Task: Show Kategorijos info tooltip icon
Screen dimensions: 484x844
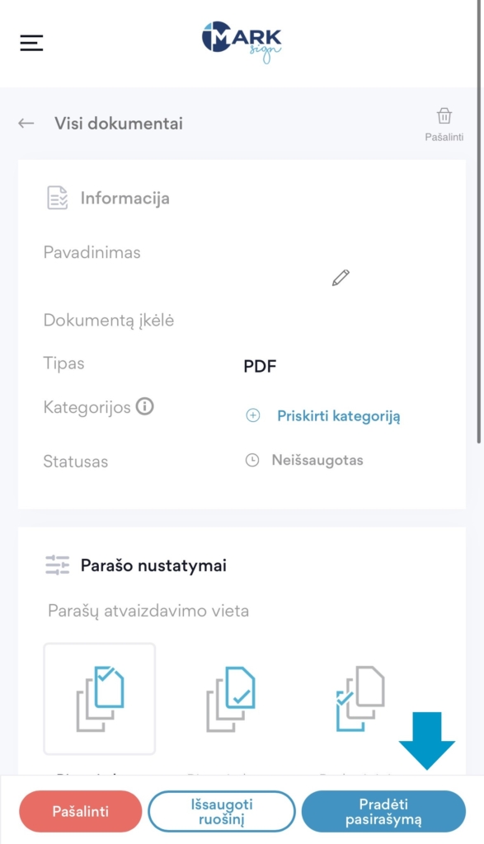Action: click(x=145, y=406)
